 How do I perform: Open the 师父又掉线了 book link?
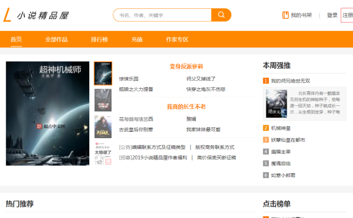tap(201, 79)
